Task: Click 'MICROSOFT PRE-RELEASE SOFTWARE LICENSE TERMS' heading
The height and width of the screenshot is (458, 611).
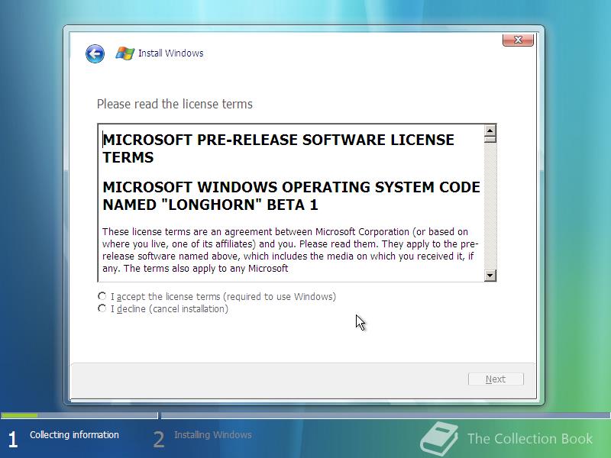Action: click(278, 148)
